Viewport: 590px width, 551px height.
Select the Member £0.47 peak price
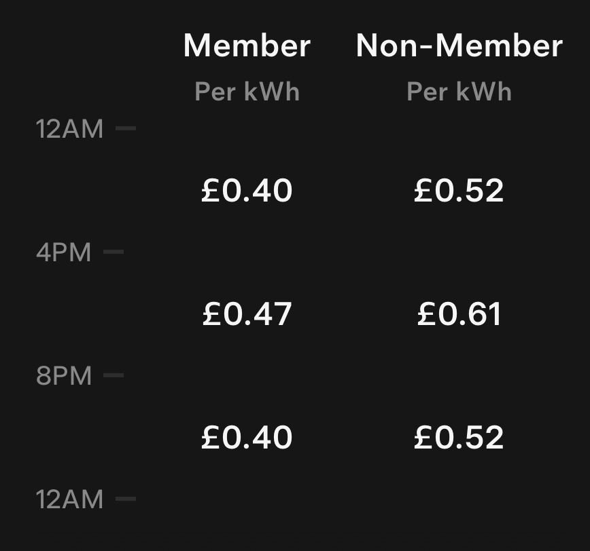[x=247, y=315]
